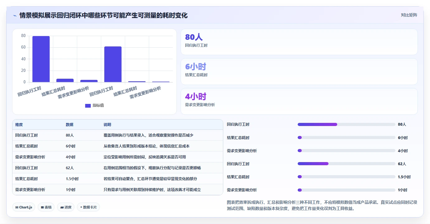Click the 1.5小时 value beside the progress bar
Viewport: 430px width, 224px height.
(x=404, y=177)
